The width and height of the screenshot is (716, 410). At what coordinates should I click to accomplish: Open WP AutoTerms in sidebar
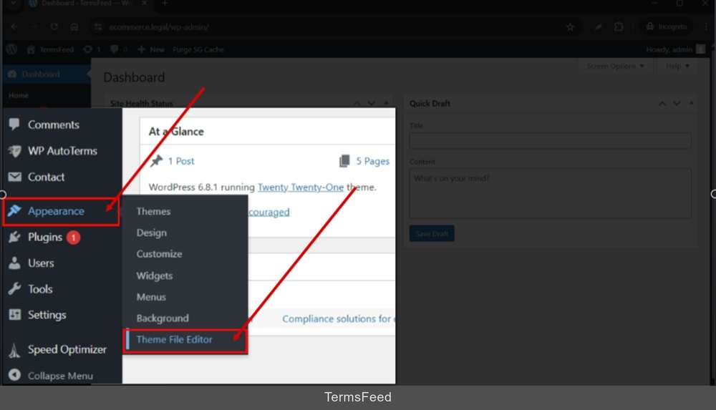62,151
